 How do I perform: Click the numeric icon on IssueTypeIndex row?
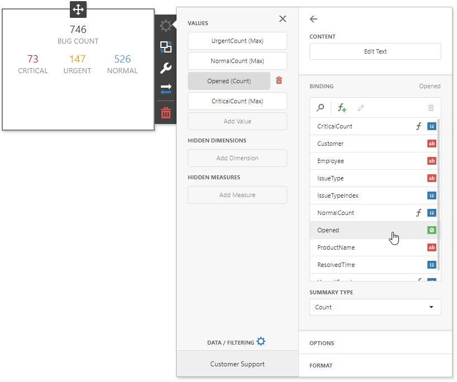pyautogui.click(x=432, y=195)
